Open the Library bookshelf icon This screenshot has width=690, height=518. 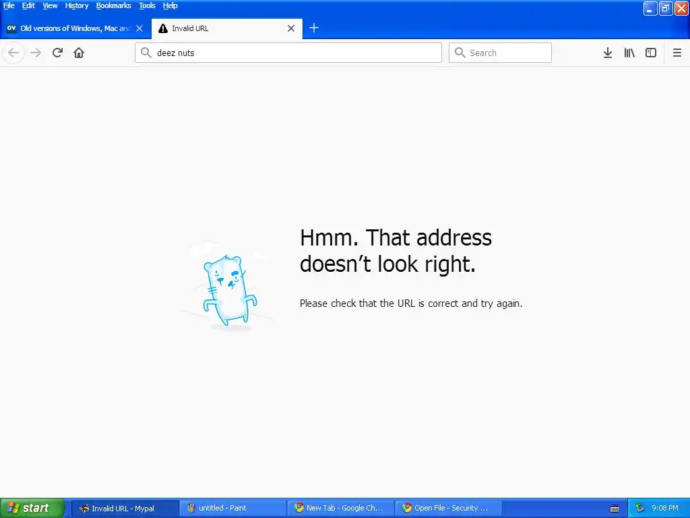[629, 53]
